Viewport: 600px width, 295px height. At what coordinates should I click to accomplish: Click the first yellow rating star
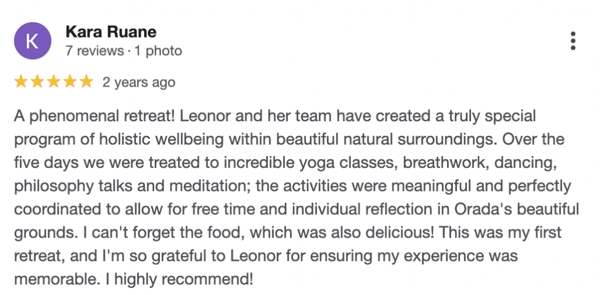(x=21, y=82)
